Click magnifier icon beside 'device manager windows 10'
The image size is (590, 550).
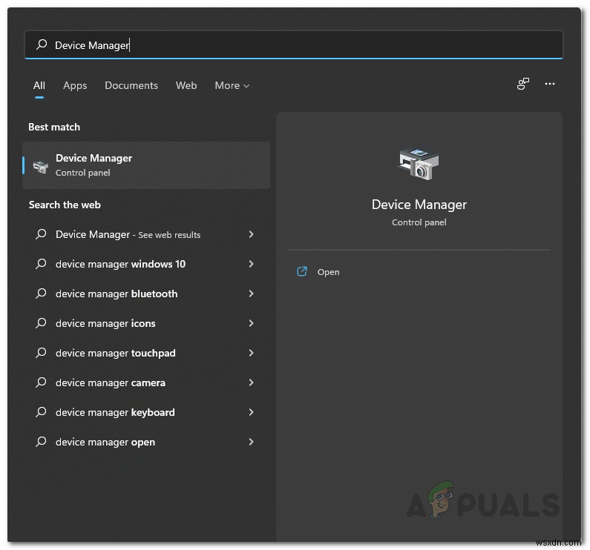coord(41,264)
